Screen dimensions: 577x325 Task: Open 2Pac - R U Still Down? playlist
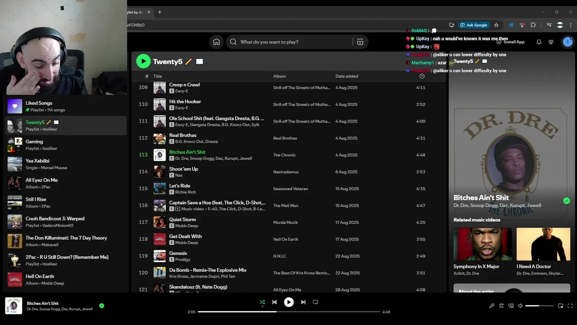point(66,260)
